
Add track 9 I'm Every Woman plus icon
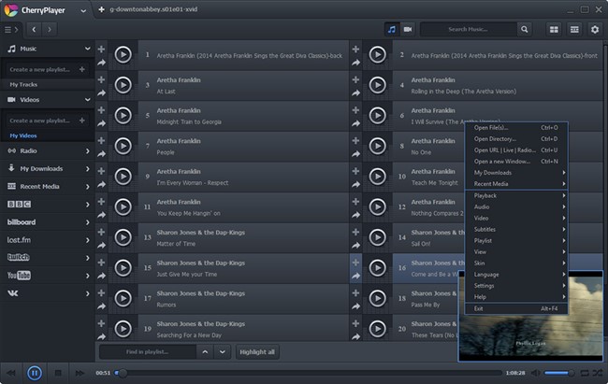click(101, 171)
